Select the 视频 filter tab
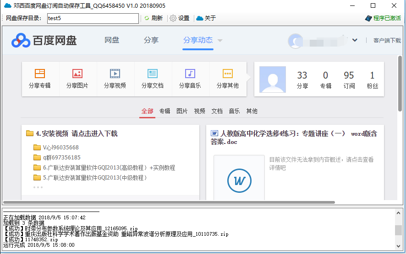Screen dimensions: 406x254 (x=200, y=111)
